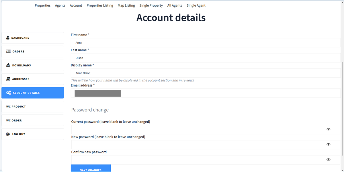This screenshot has width=344, height=172.
Task: Open WC Product in sidebar
Action: (33, 107)
